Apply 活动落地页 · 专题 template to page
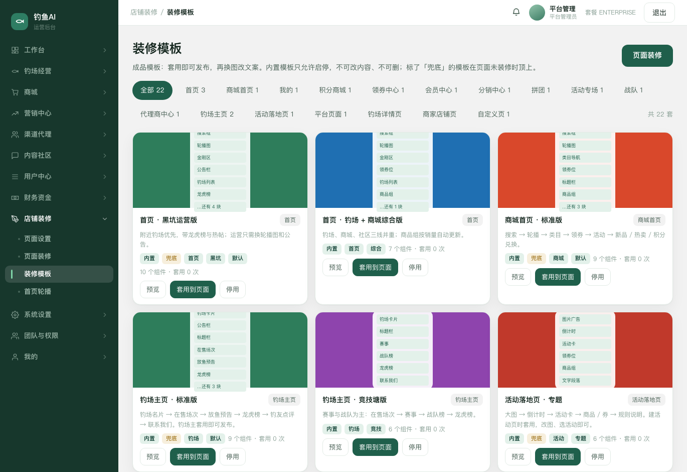 (558, 457)
